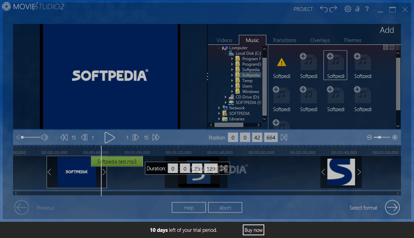Click right arrow on the SOFTPEDIA title clip
The width and height of the screenshot is (414, 238).
coord(104,172)
